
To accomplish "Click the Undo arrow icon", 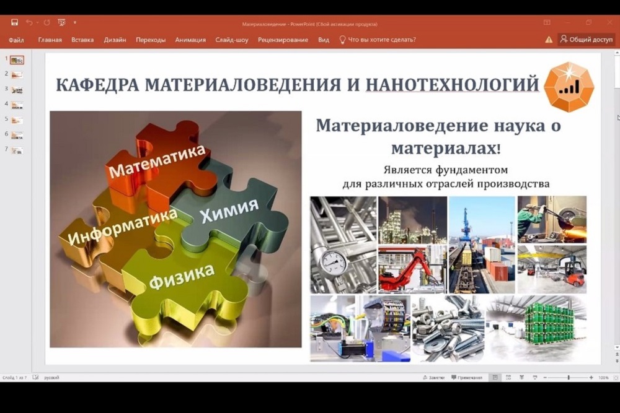I will pyautogui.click(x=29, y=22).
